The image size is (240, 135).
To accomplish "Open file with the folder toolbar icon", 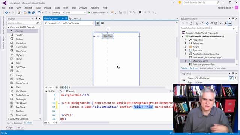I will [x=25, y=12].
